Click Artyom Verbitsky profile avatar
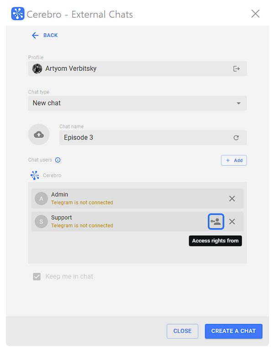The image size is (275, 350). pyautogui.click(x=37, y=68)
